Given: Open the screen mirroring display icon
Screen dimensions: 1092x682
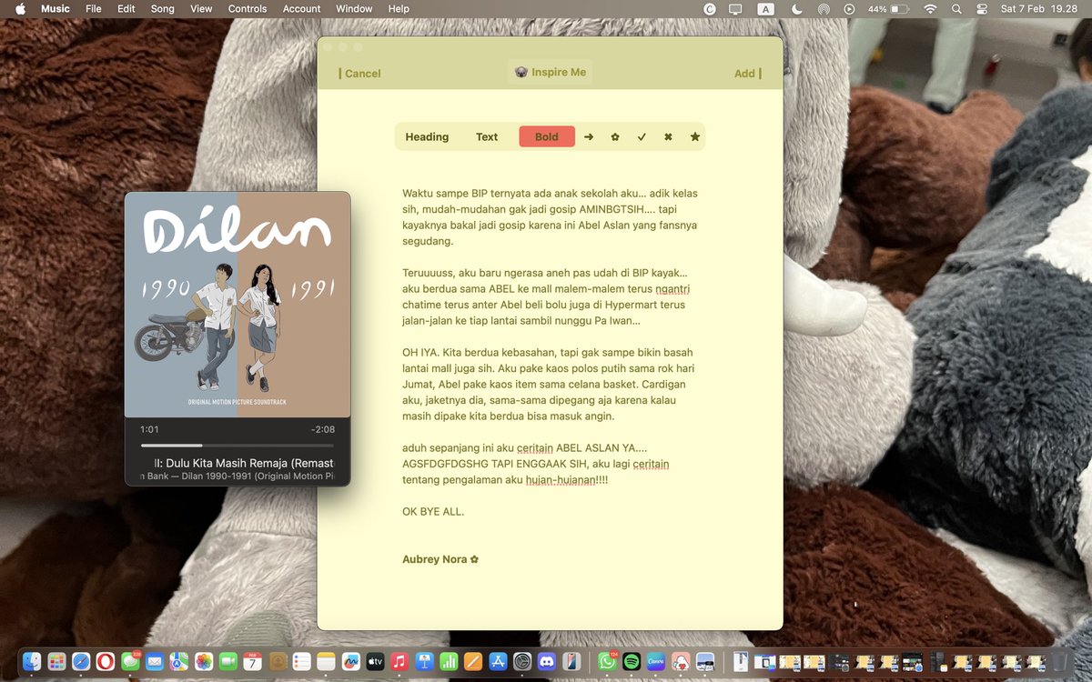Looking at the screenshot, I should click(735, 9).
